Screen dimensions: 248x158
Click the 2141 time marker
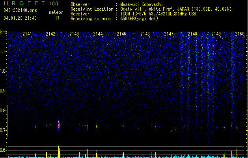(27, 34)
